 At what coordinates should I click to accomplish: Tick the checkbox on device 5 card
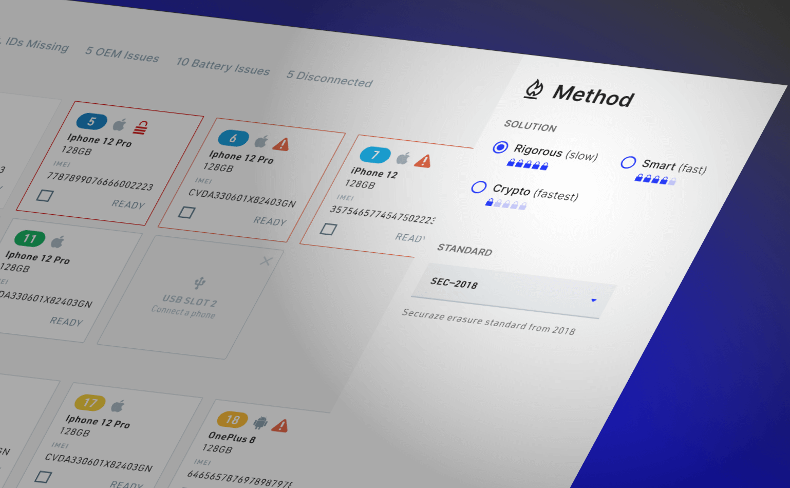pyautogui.click(x=45, y=195)
